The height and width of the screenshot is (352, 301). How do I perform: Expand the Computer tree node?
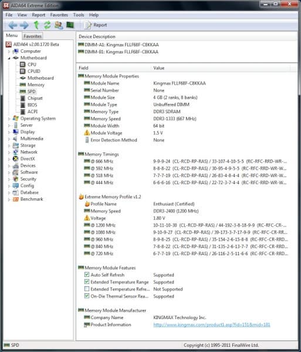coord(9,52)
